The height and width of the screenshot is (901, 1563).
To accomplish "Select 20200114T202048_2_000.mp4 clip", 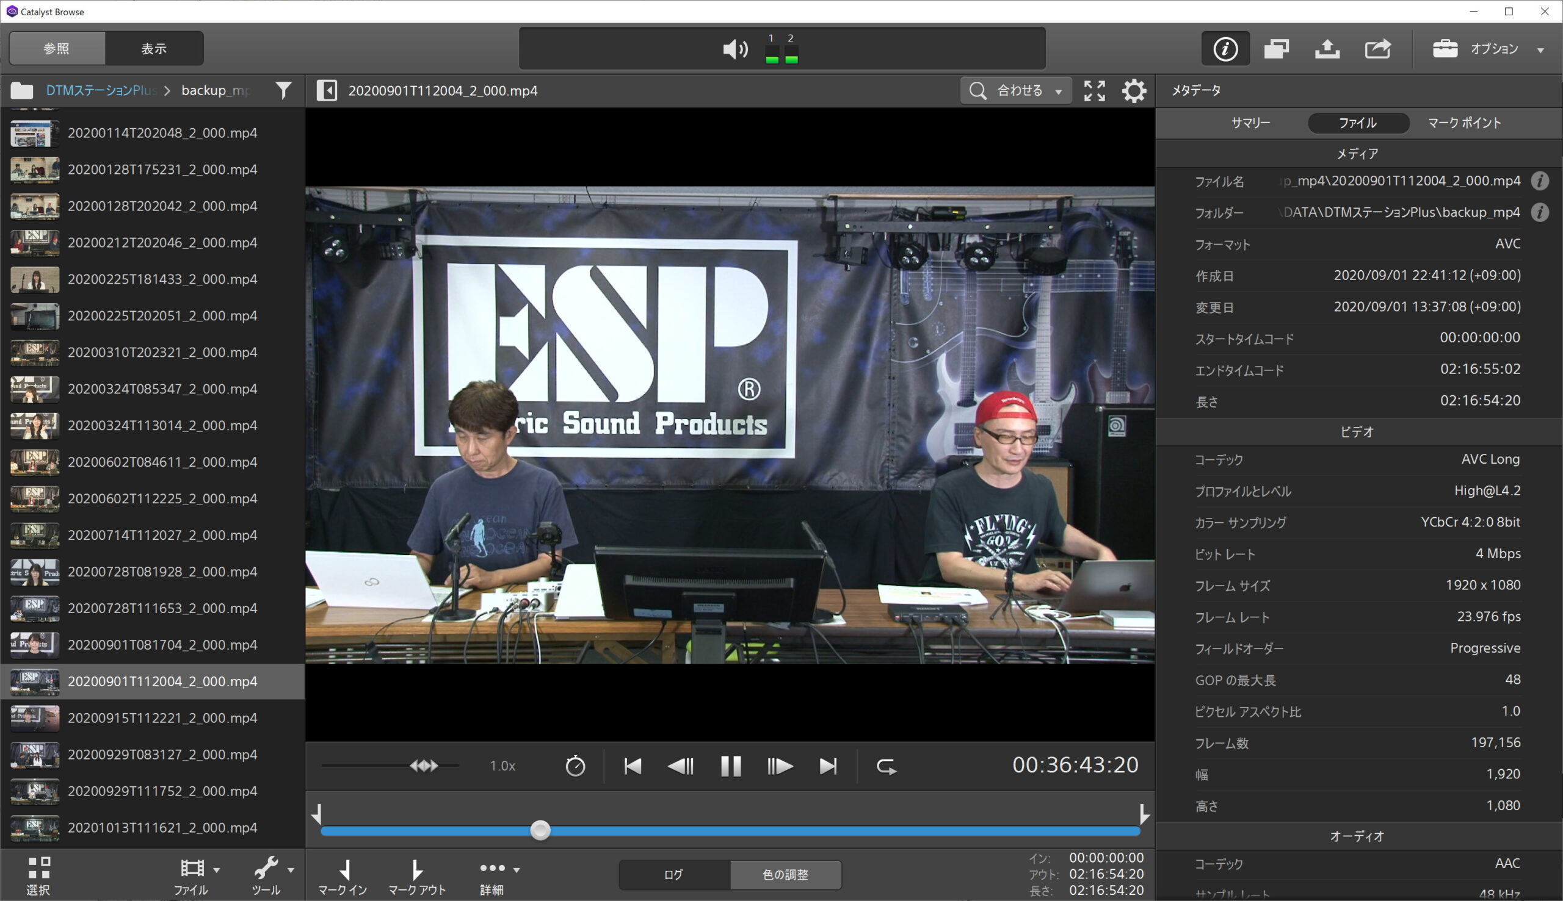I will pyautogui.click(x=153, y=133).
